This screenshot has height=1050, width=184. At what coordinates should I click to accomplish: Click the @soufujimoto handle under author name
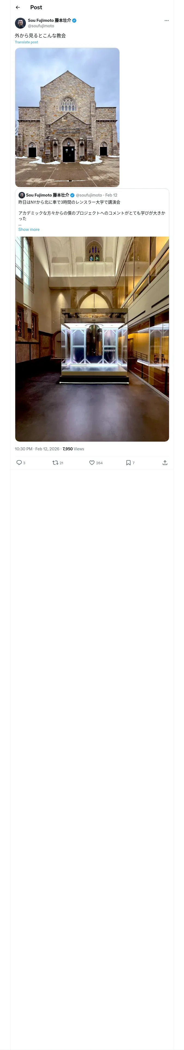click(x=41, y=26)
